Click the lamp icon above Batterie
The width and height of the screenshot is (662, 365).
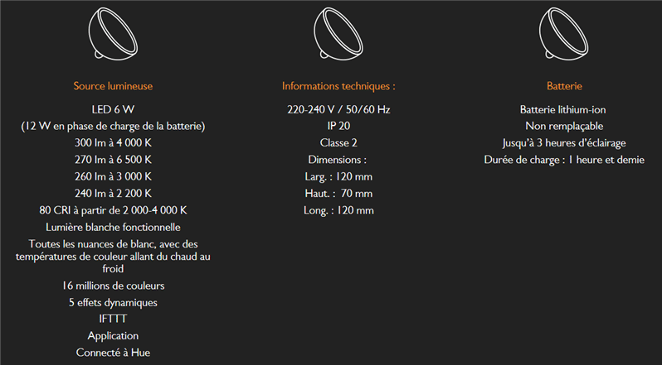[x=564, y=34]
